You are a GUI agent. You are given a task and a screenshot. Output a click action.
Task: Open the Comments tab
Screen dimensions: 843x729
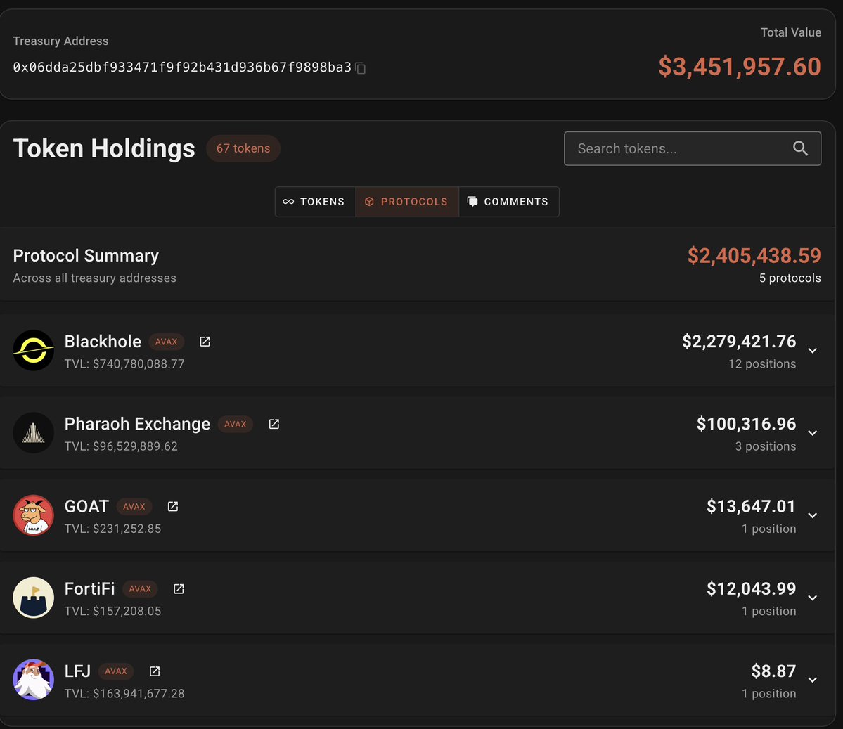(508, 202)
